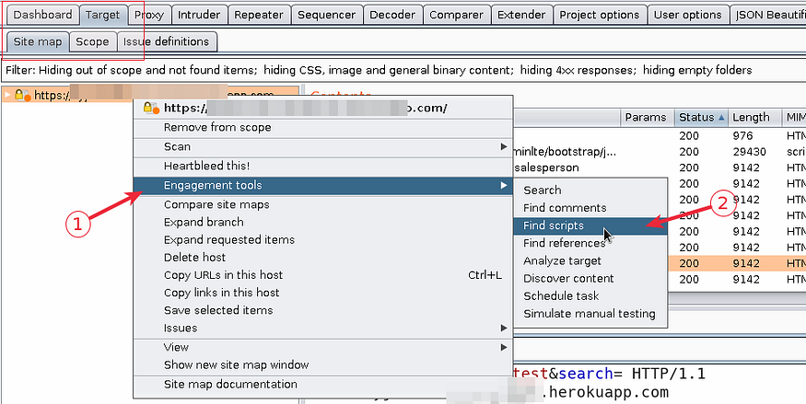Choose Analyze target menu entry

coord(562,260)
